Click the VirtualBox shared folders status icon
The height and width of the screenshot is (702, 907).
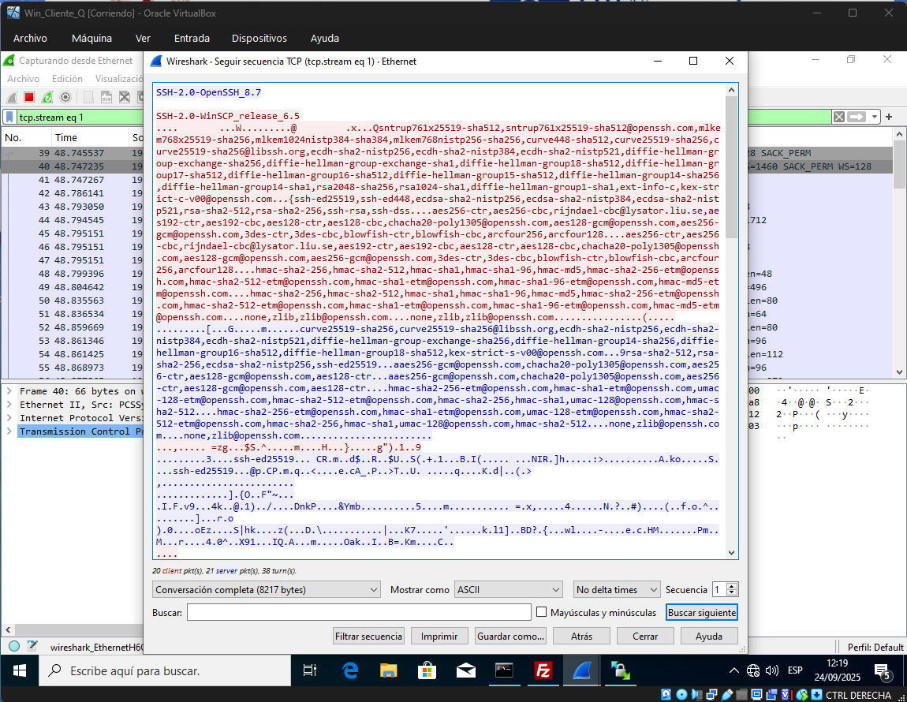(741, 694)
